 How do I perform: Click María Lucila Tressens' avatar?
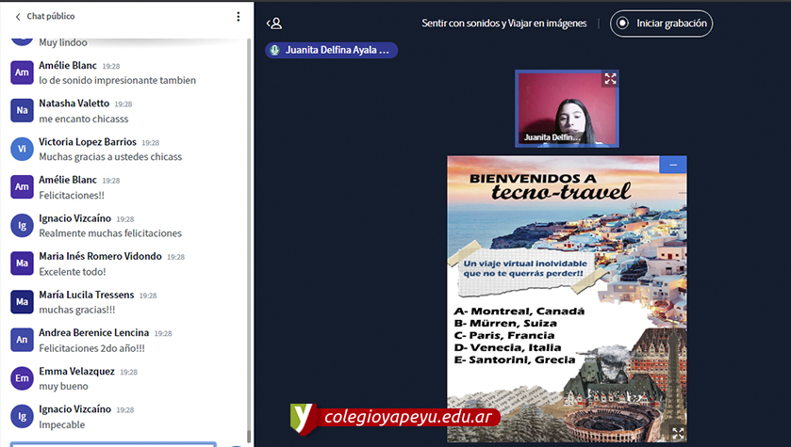tap(22, 301)
